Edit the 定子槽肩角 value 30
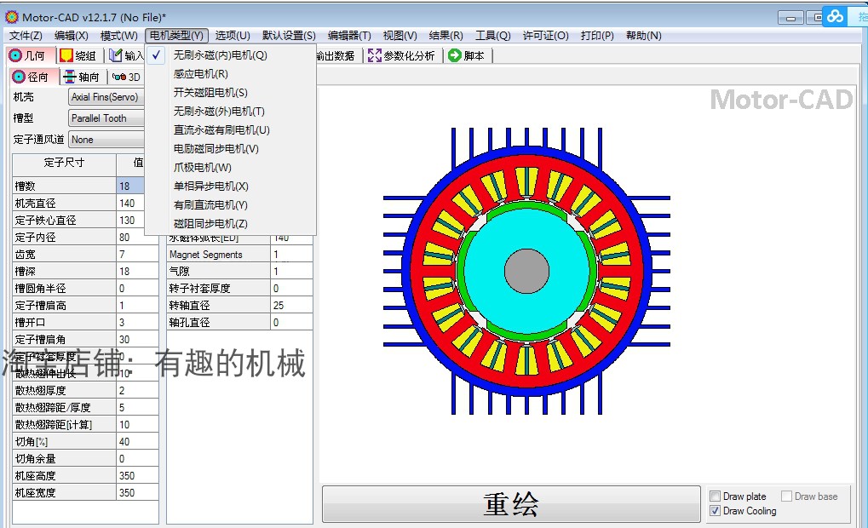The width and height of the screenshot is (868, 528). (137, 339)
